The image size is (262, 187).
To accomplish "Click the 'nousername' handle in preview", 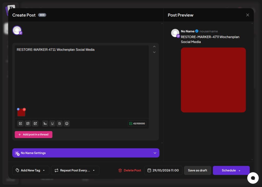I will [x=209, y=31].
